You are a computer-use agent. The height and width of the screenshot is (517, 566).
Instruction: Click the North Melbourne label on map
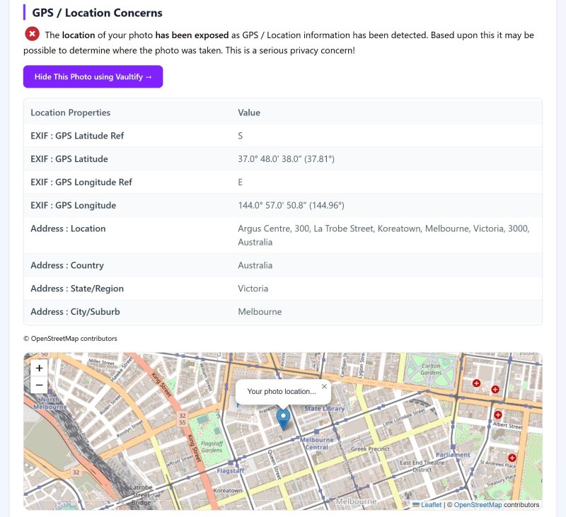pyautogui.click(x=50, y=403)
